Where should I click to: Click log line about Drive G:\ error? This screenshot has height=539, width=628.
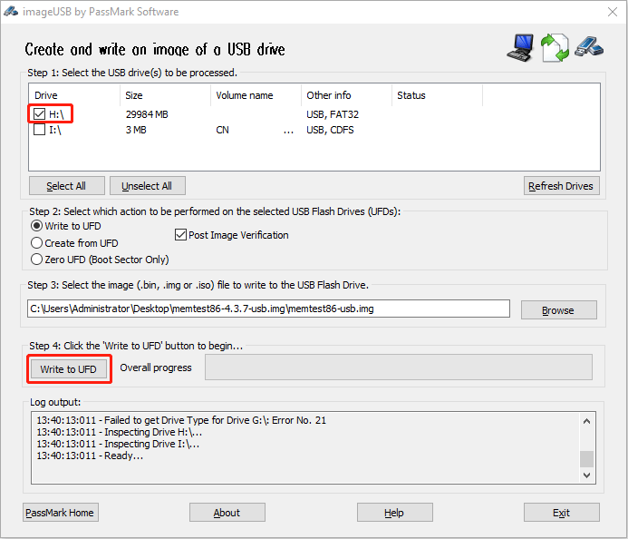[181, 420]
